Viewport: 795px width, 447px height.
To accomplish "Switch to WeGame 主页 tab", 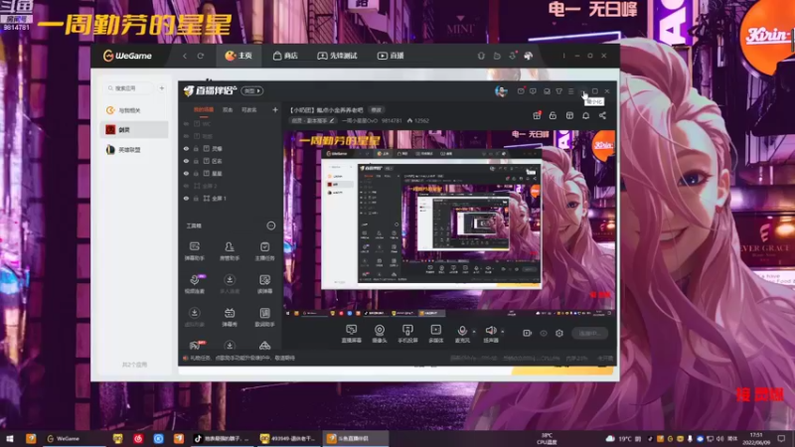I will pos(238,56).
